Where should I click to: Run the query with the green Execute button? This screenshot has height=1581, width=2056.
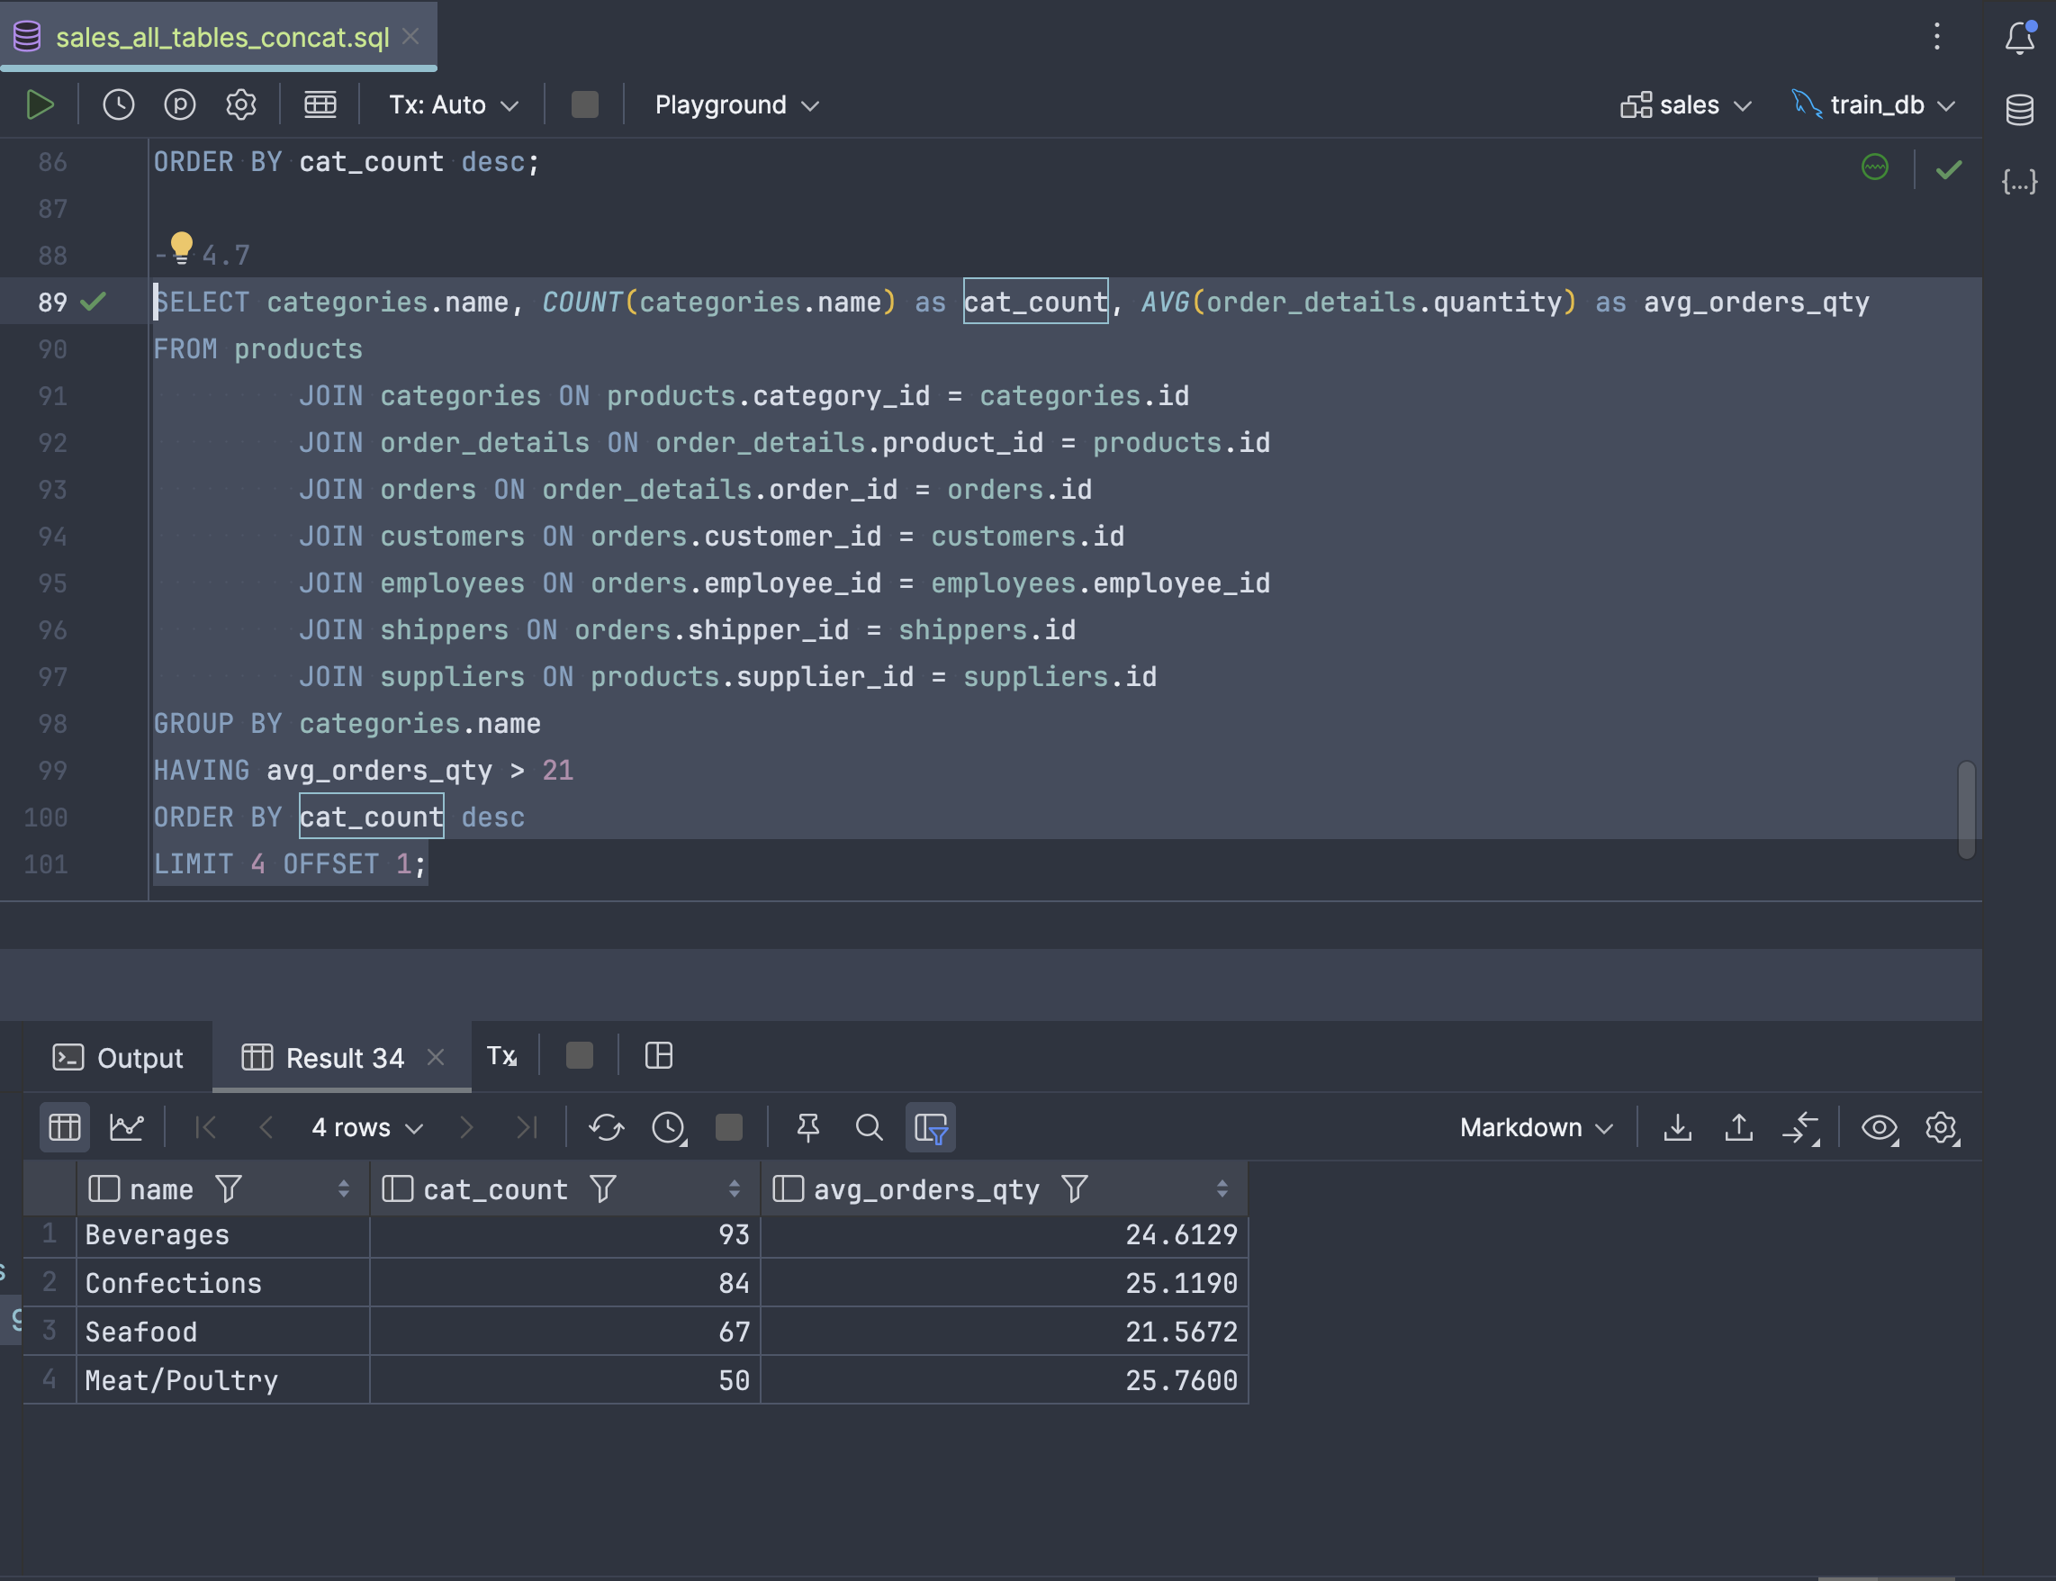(40, 104)
